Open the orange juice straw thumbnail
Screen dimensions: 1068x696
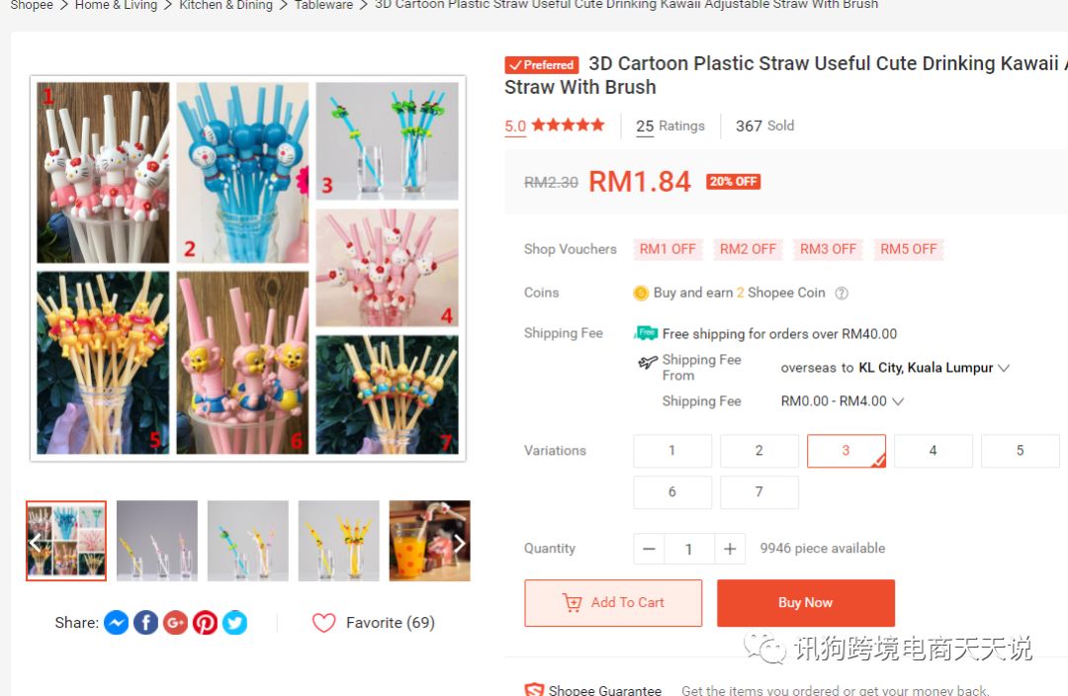coord(430,541)
